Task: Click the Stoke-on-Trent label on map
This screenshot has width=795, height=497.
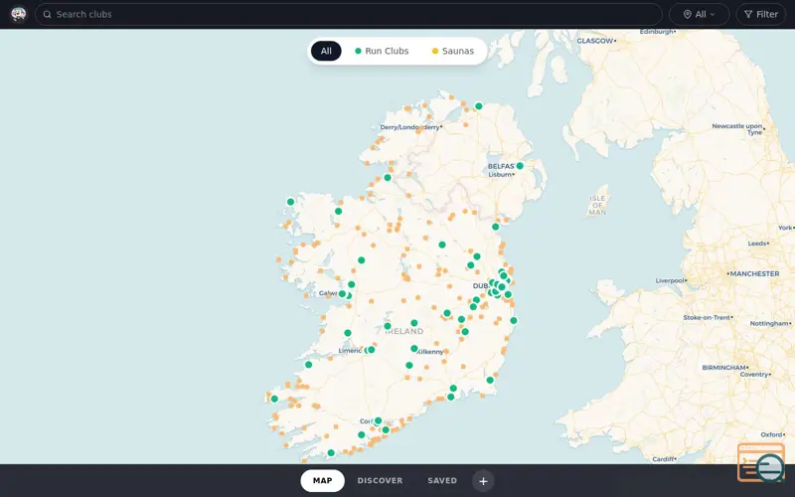Action: (x=707, y=317)
